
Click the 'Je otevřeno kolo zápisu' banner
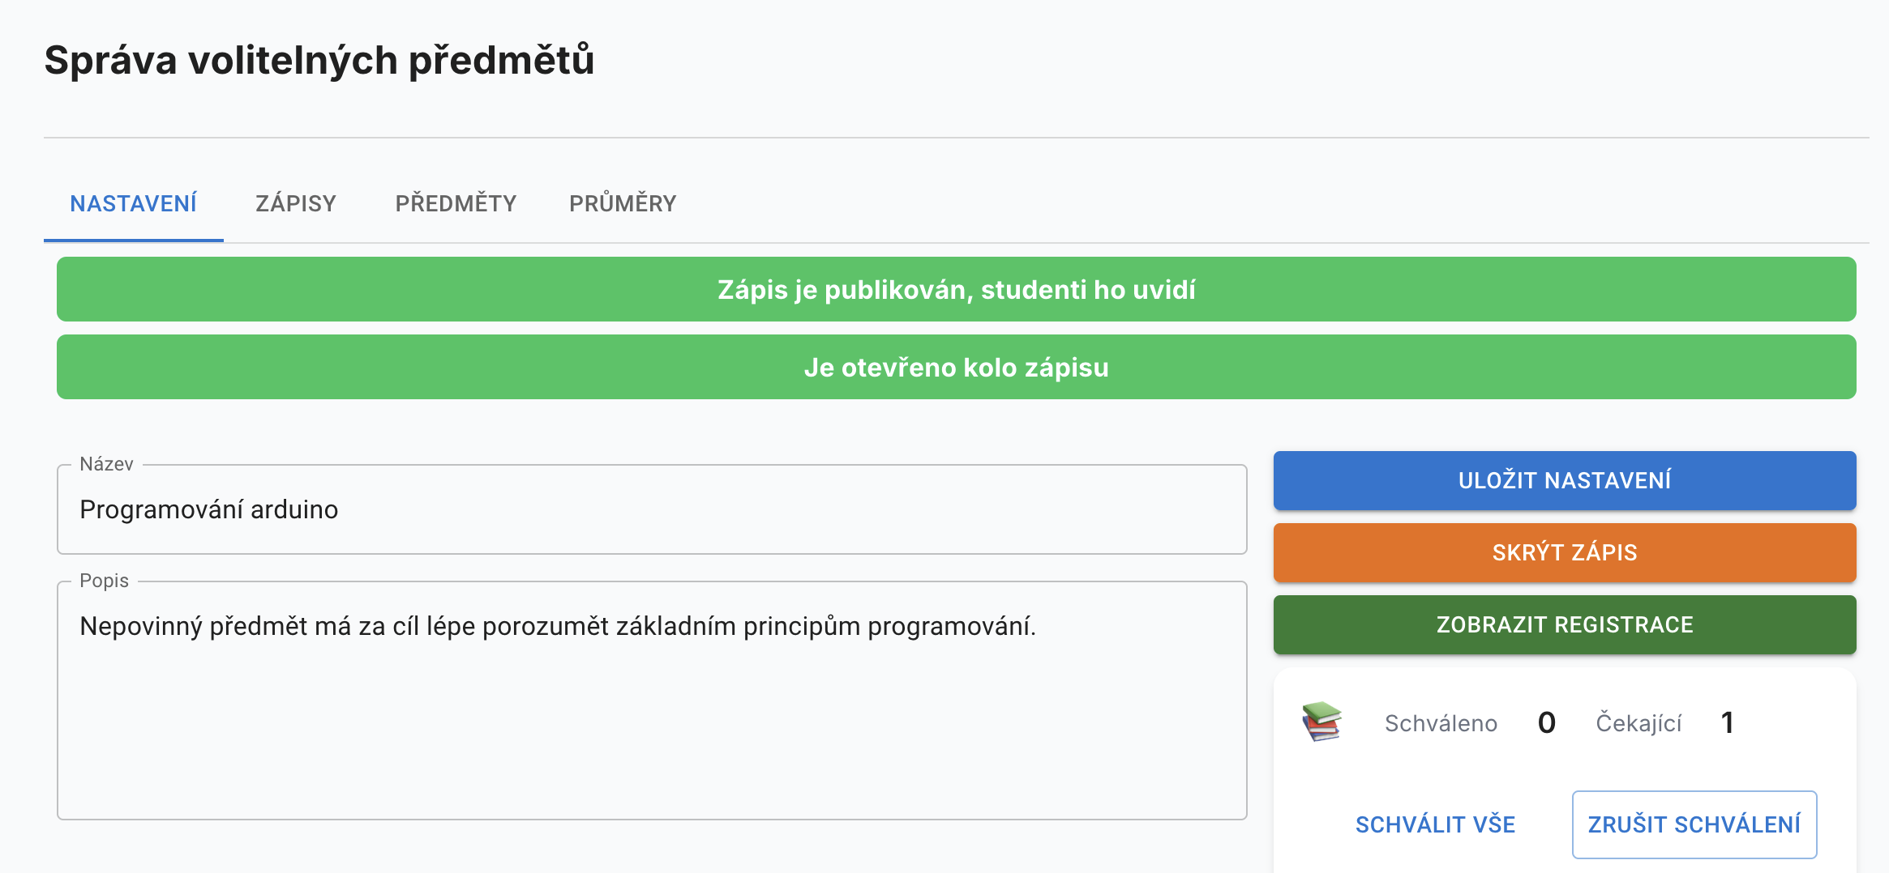coord(956,367)
